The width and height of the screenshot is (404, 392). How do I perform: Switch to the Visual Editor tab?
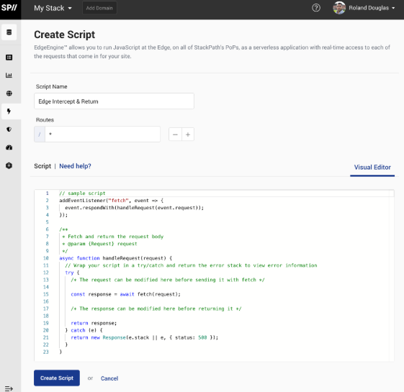372,168
